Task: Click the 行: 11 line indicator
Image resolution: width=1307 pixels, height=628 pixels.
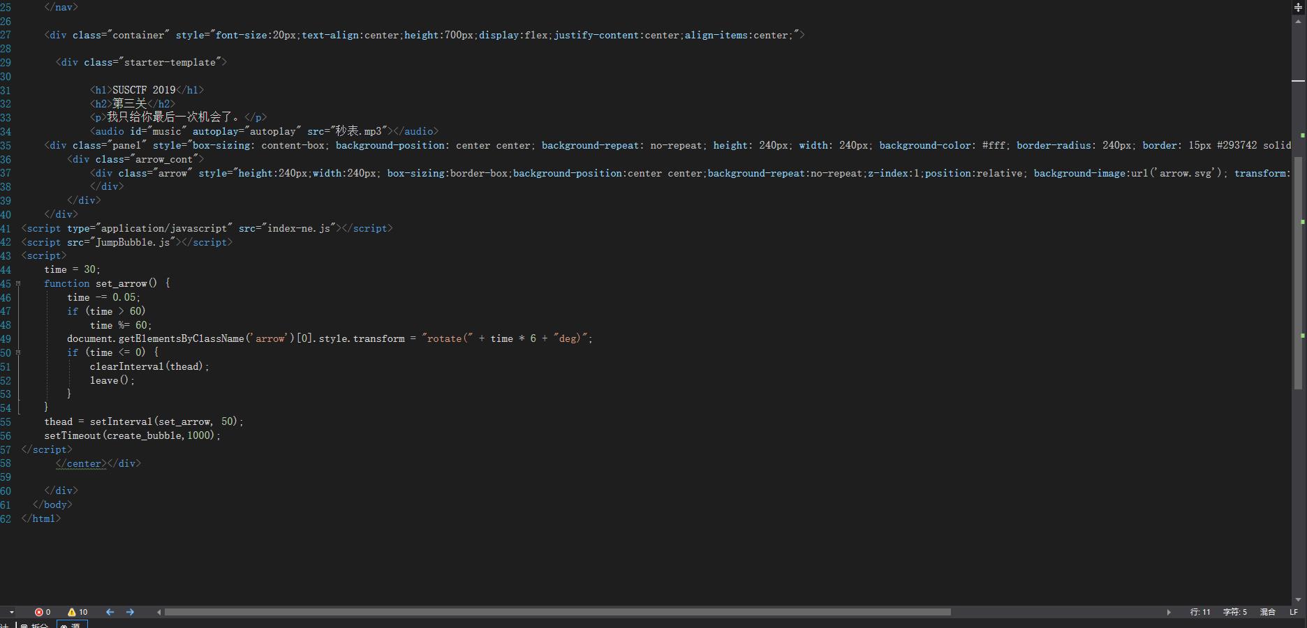Action: tap(1200, 612)
